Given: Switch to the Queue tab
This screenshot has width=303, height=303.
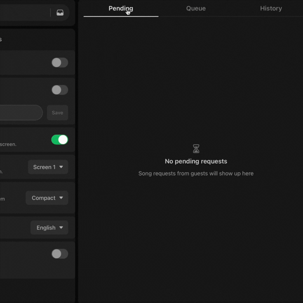Looking at the screenshot, I should point(196,8).
